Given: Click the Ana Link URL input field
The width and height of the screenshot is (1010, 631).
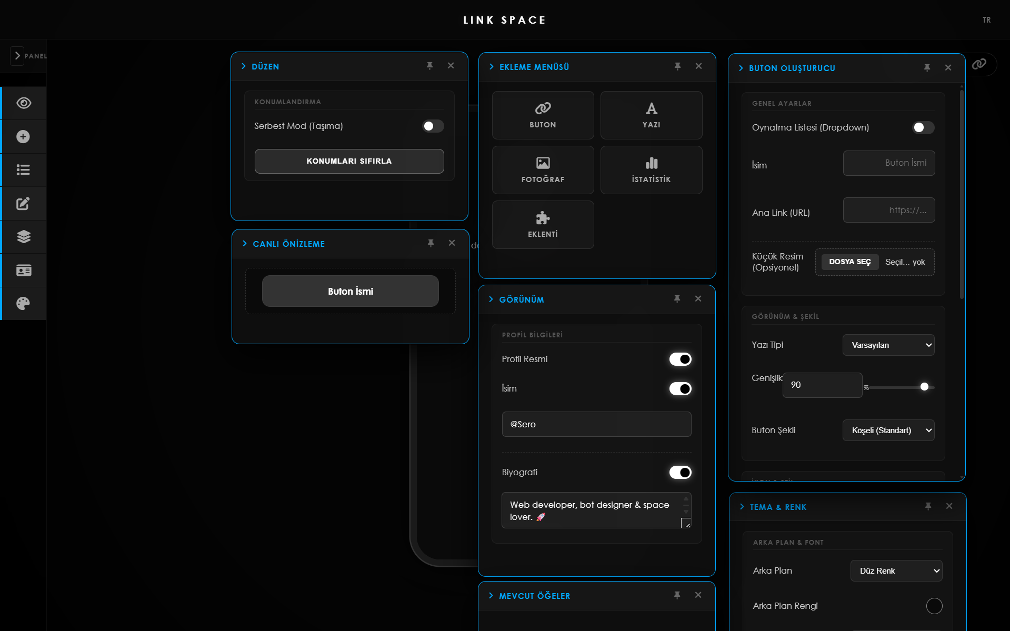Looking at the screenshot, I should click(x=888, y=211).
